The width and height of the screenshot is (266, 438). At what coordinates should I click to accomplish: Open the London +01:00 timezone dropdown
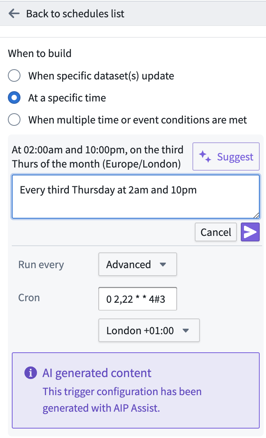tap(149, 330)
